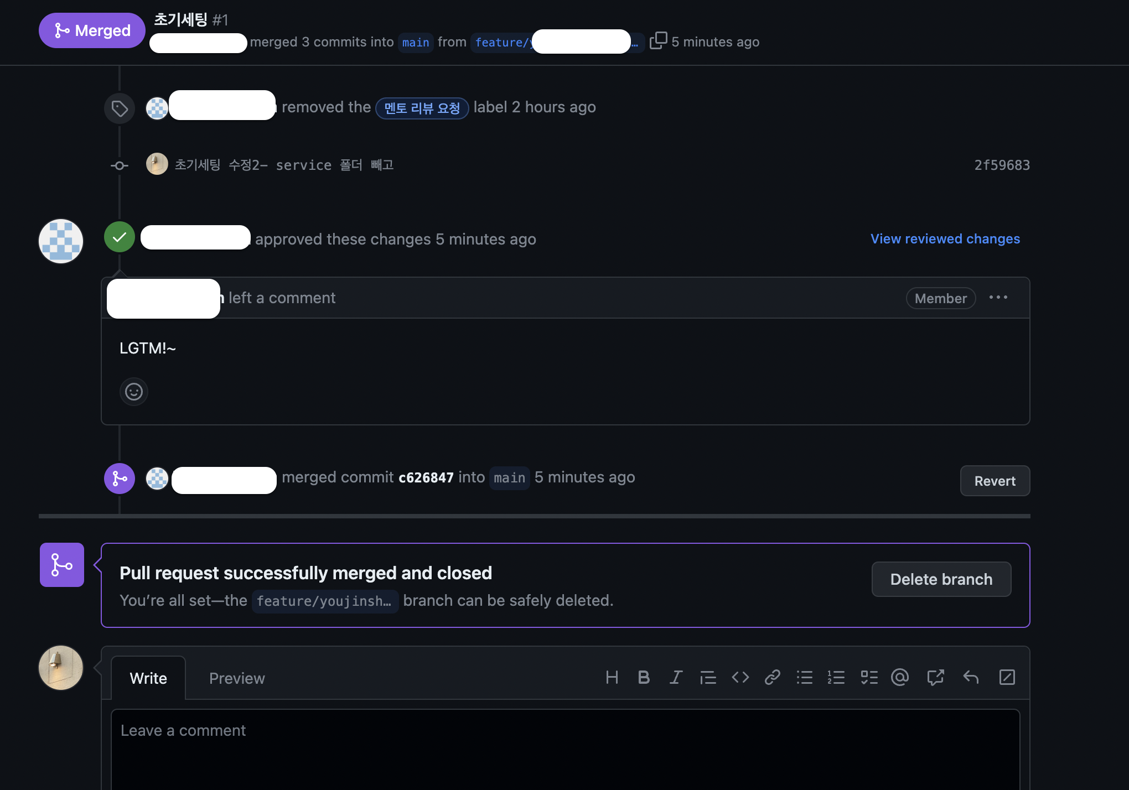1129x790 pixels.
Task: Add a link to comment
Action: 772,678
